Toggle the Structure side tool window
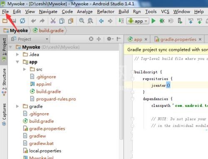 pos(4,82)
